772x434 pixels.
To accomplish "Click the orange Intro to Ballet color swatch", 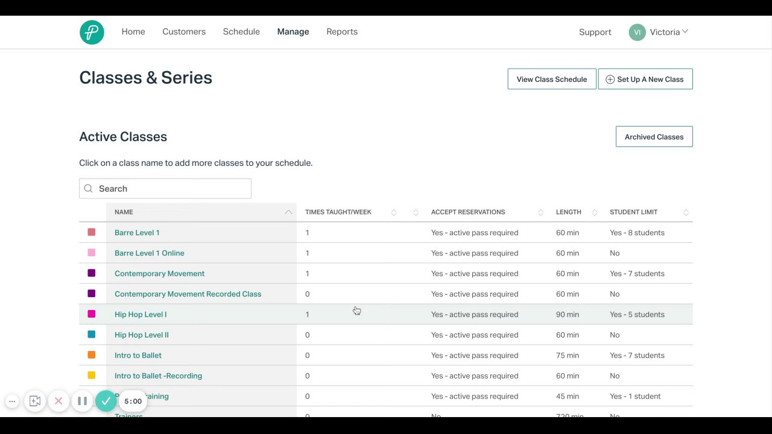I will coord(92,355).
